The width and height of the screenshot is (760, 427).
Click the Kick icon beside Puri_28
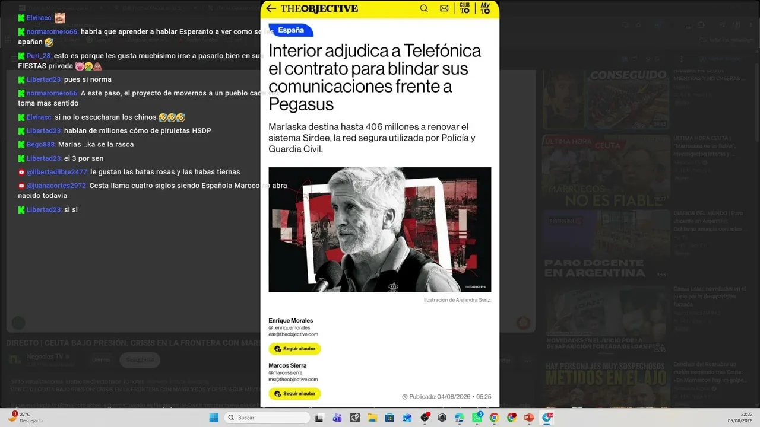(21, 56)
